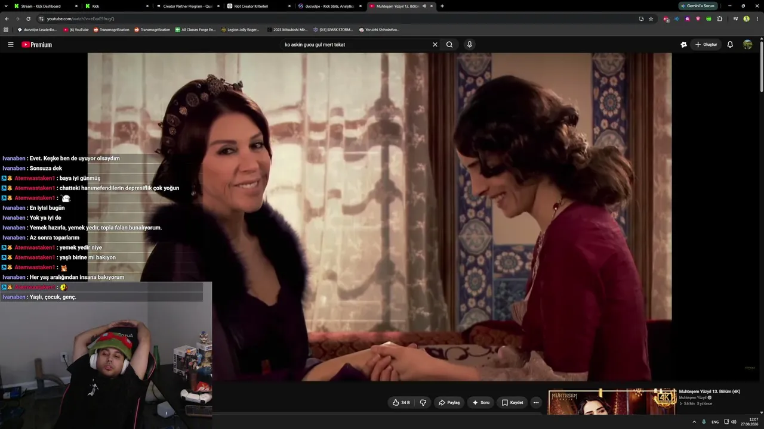Open the YouTube guide hamburger menu

pyautogui.click(x=10, y=45)
